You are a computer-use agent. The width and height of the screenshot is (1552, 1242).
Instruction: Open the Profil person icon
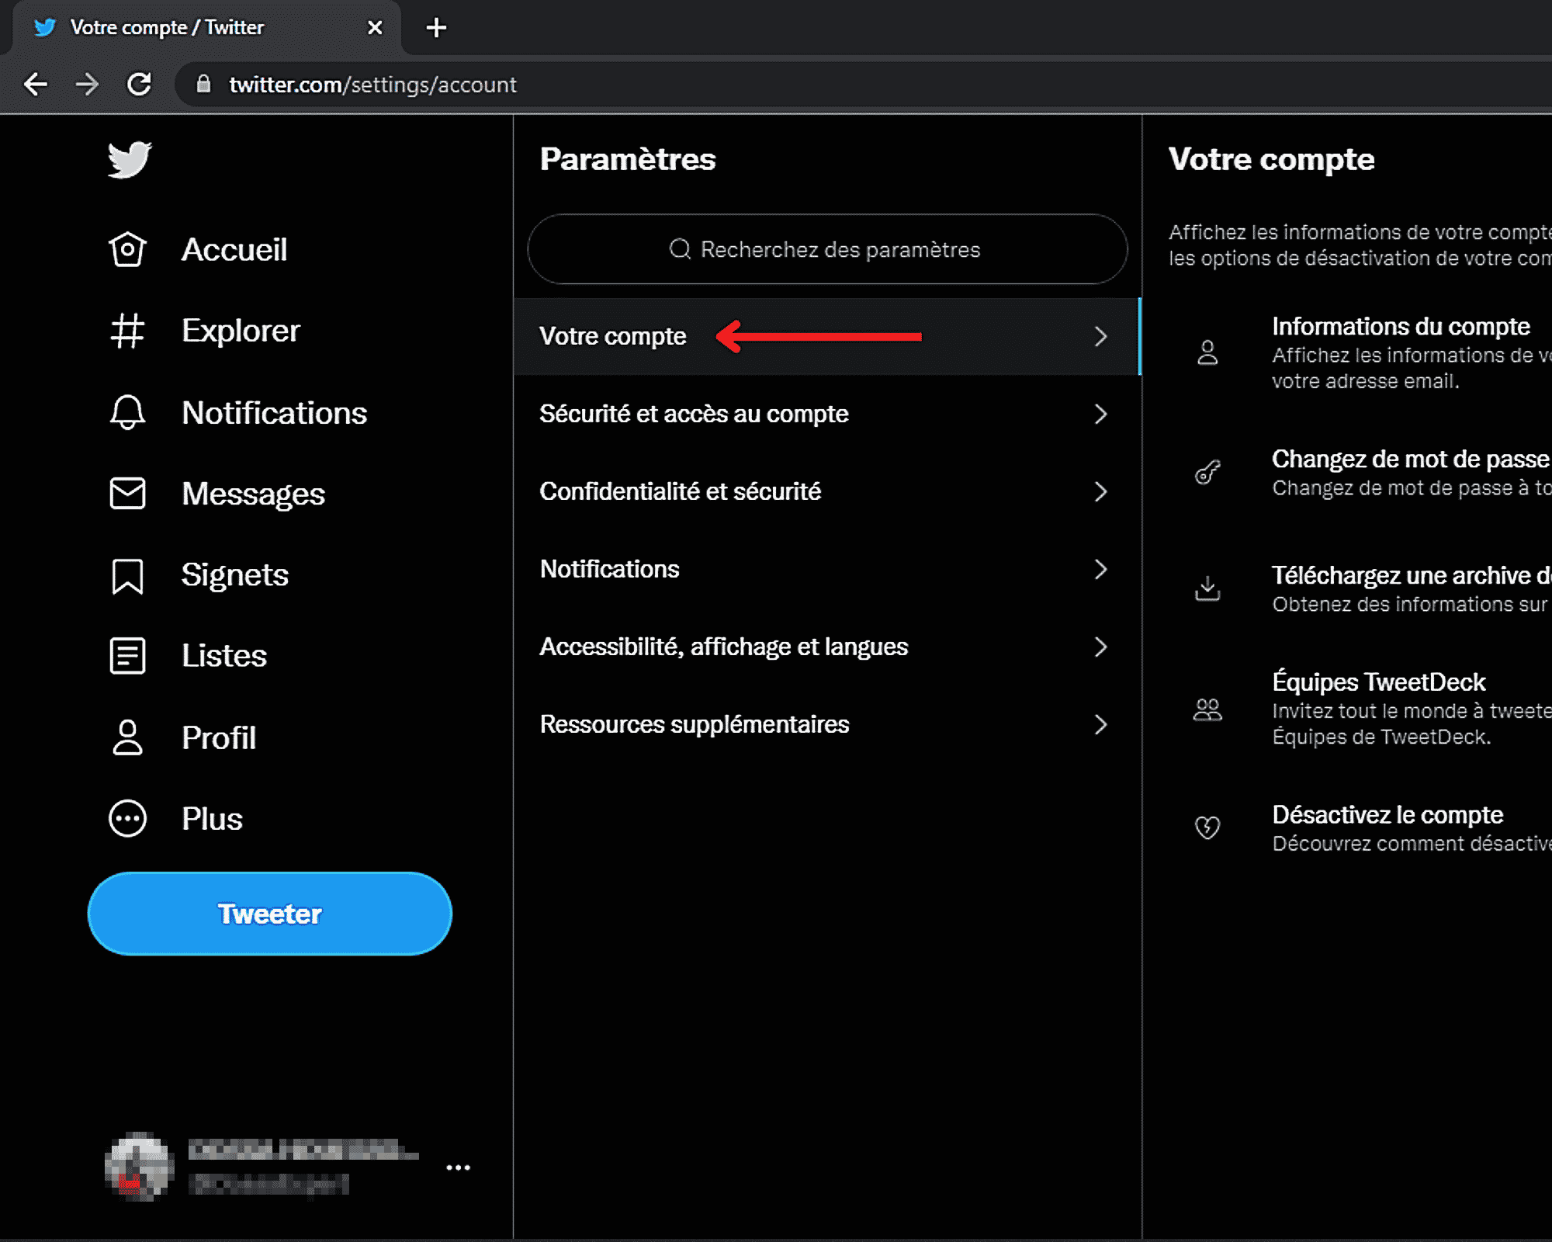[x=127, y=737]
